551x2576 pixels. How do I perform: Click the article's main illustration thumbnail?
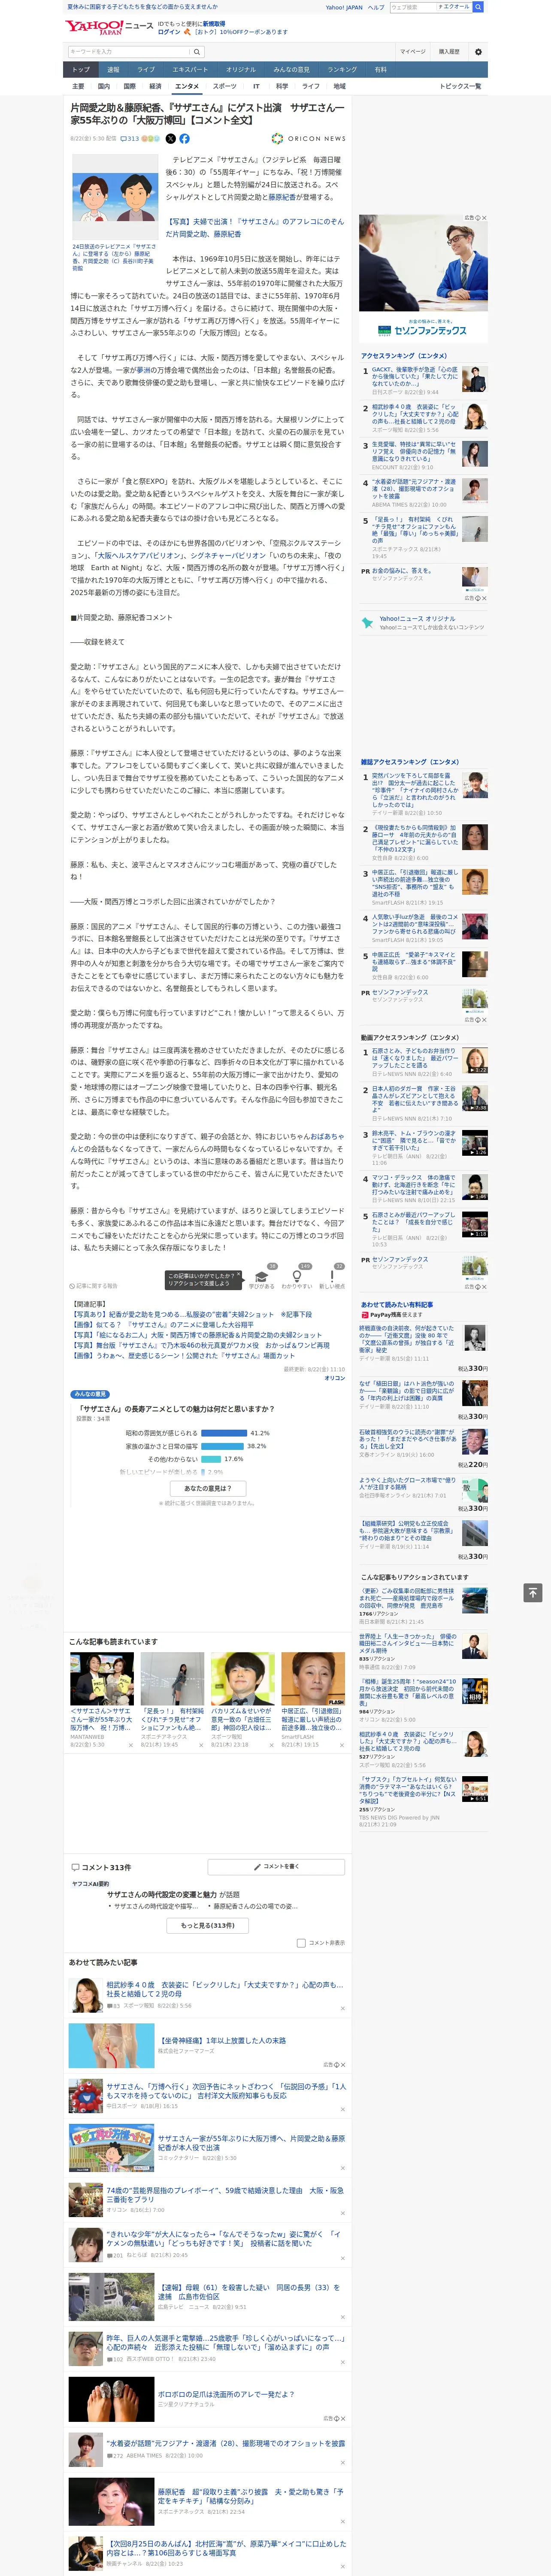click(x=114, y=197)
